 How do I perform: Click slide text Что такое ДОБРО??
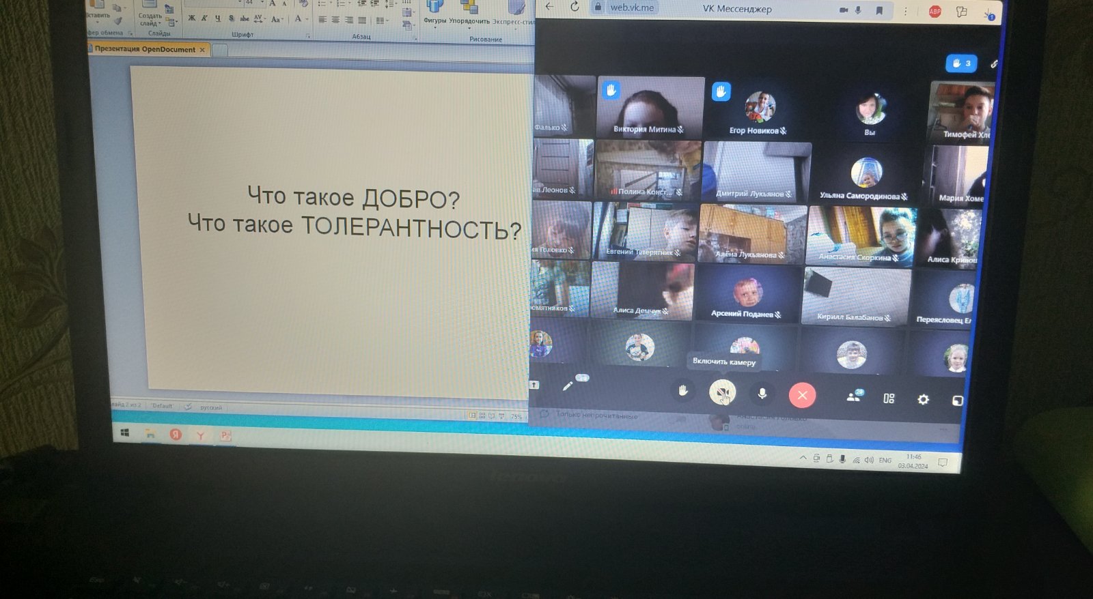point(353,197)
